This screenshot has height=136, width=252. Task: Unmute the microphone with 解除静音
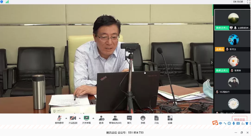59,120
